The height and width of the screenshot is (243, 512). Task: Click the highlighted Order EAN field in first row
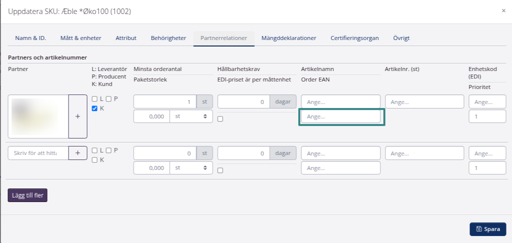341,116
